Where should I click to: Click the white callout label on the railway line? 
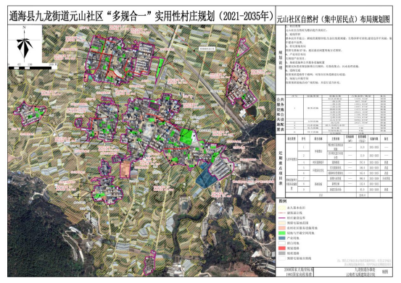coord(207,48)
